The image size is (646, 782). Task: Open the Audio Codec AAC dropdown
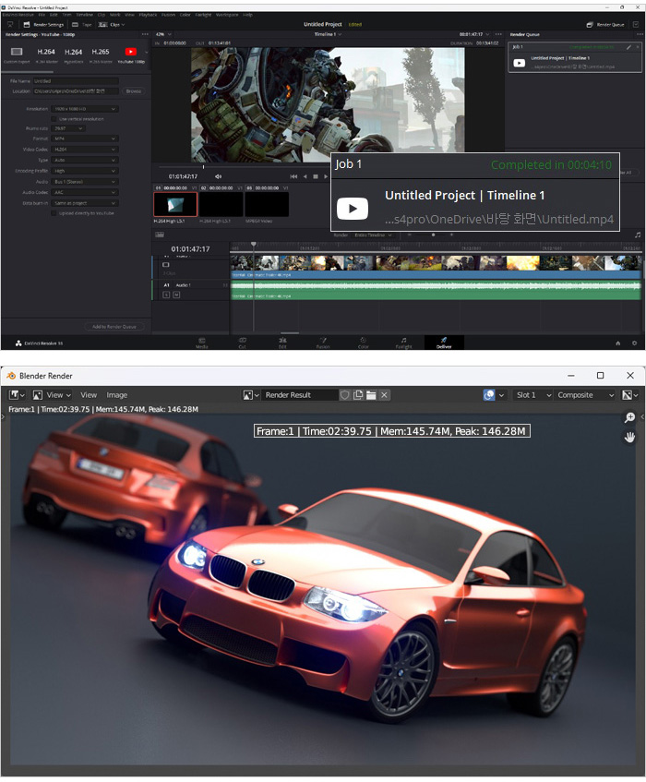click(x=85, y=192)
